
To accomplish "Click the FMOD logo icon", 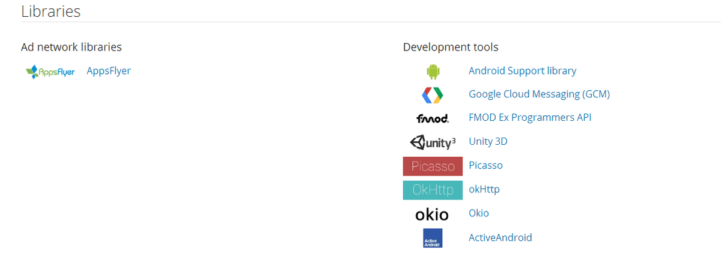I will pyautogui.click(x=433, y=118).
